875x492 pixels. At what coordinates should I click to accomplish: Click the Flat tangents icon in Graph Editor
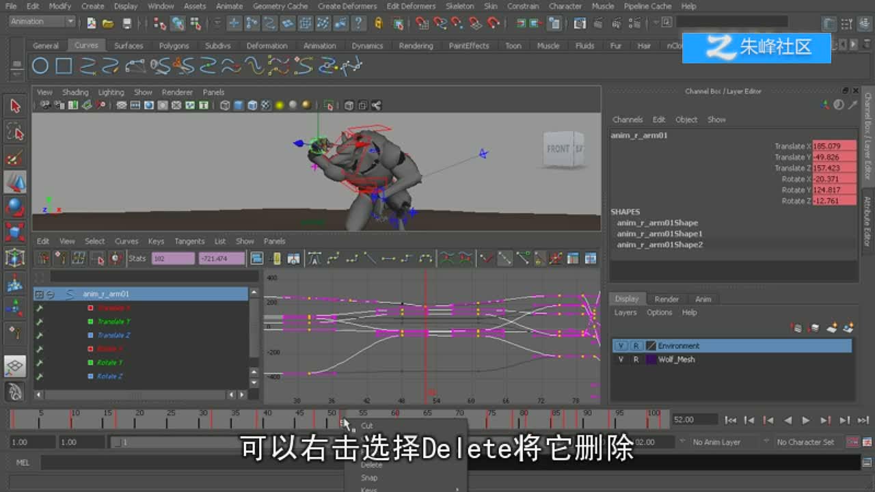click(388, 258)
